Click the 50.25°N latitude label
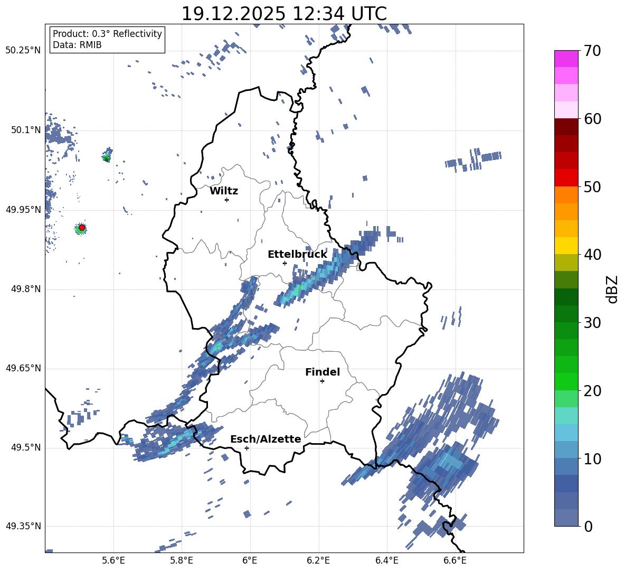Image resolution: width=625 pixels, height=571 pixels. coord(23,51)
